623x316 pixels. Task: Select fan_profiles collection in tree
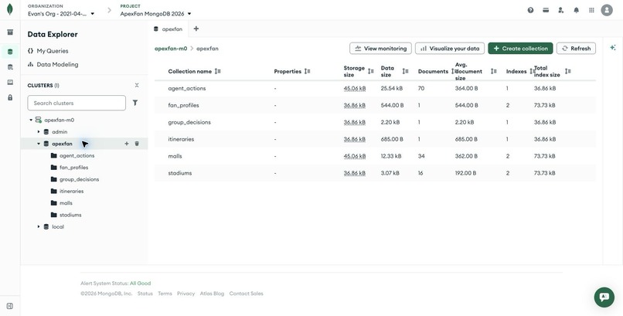(x=74, y=168)
